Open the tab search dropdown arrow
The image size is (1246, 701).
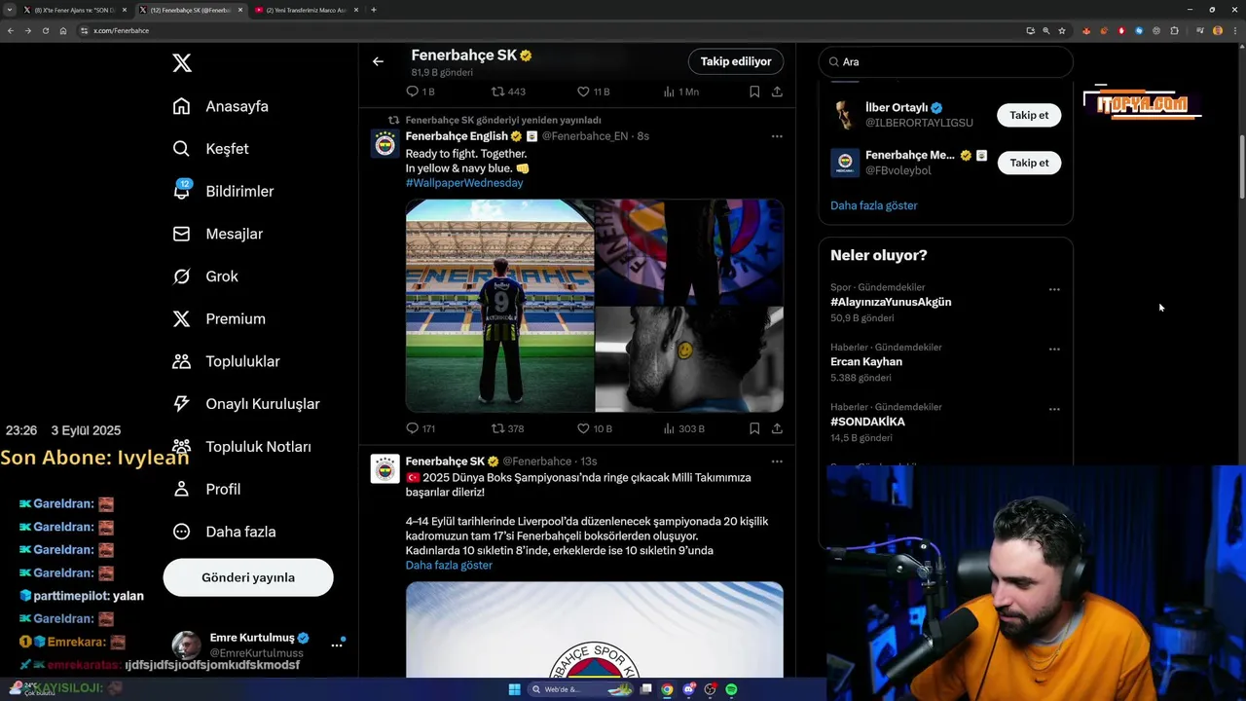(x=8, y=10)
